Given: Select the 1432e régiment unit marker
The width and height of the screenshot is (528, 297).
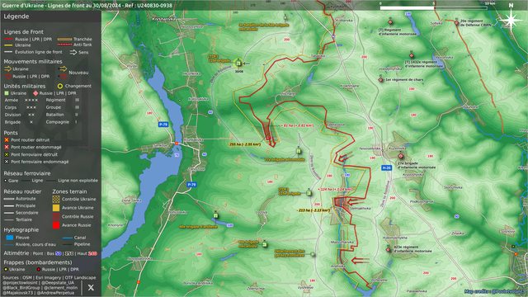Looking at the screenshot, I should pyautogui.click(x=412, y=55).
